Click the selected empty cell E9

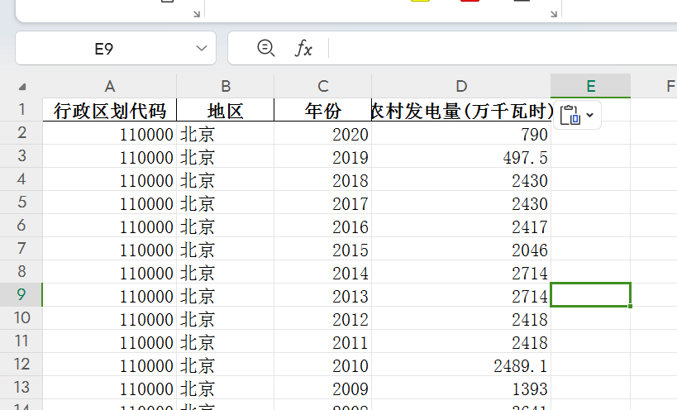click(x=591, y=295)
